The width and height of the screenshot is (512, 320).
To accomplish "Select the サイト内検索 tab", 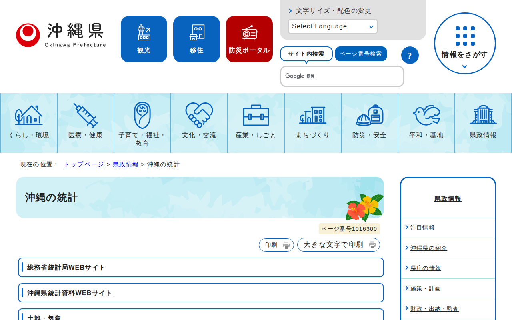I will click(x=306, y=54).
